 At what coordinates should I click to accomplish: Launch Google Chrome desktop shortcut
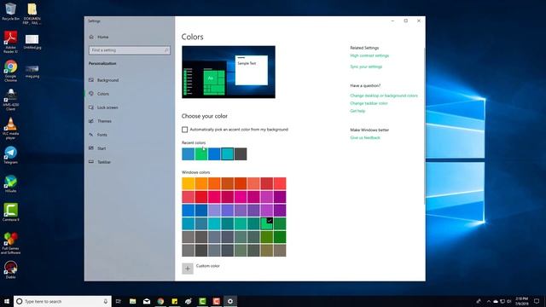10,71
